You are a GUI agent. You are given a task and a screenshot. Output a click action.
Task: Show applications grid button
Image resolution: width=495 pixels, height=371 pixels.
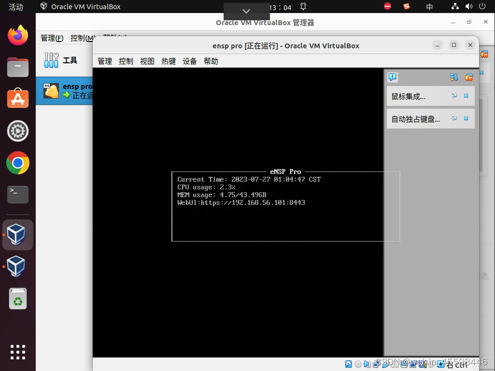pyautogui.click(x=18, y=352)
